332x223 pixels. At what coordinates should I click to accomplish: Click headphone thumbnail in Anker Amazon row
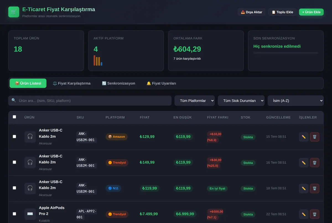[x=30, y=137]
